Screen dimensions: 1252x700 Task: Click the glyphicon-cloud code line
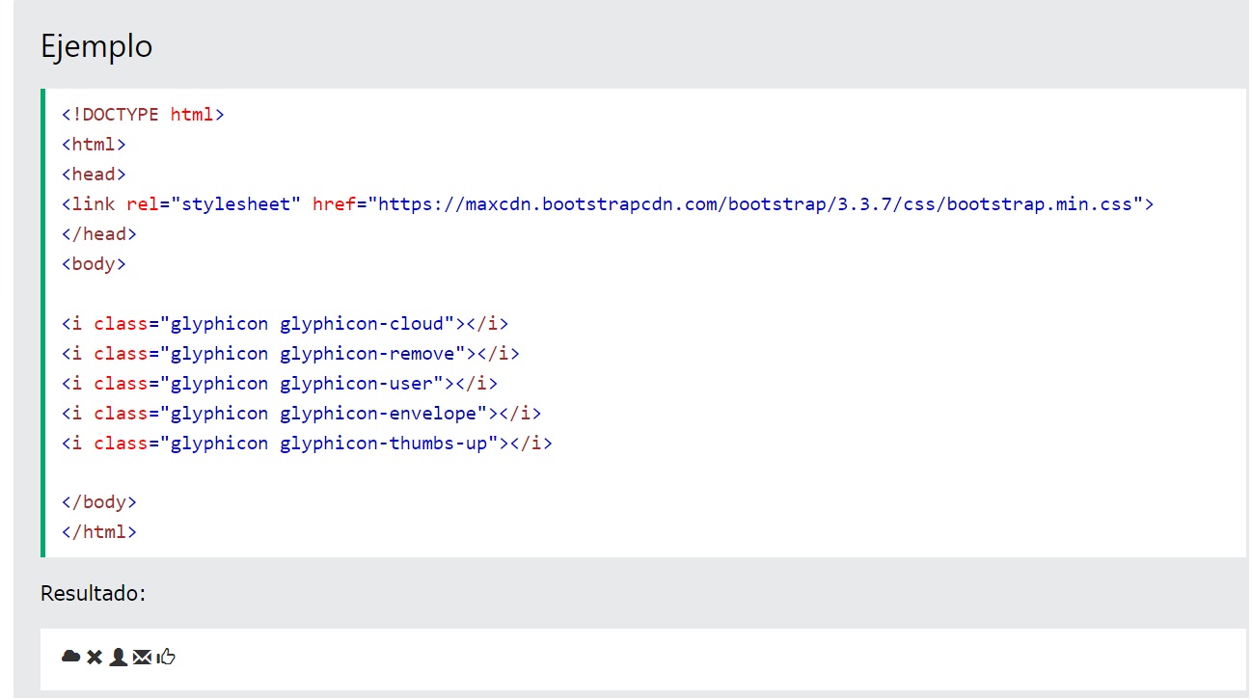coord(285,324)
